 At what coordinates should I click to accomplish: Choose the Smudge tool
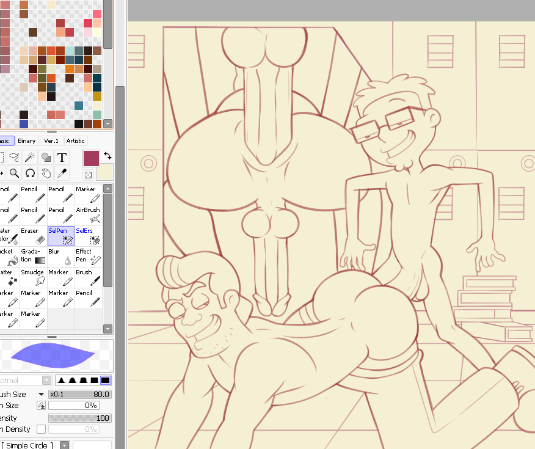click(x=33, y=277)
